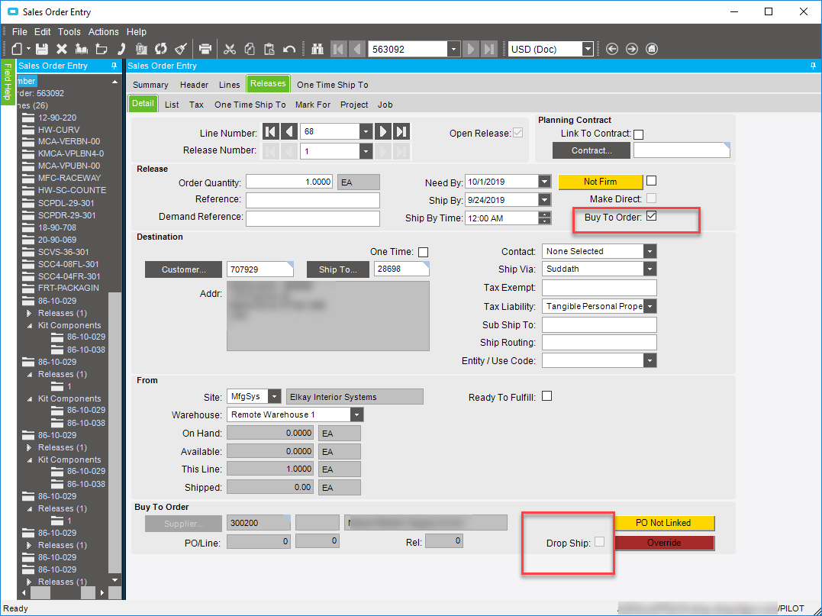Click the Cut scissors icon
This screenshot has width=822, height=616.
230,49
